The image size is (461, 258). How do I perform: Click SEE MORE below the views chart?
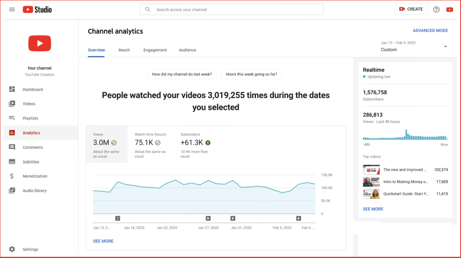pyautogui.click(x=103, y=241)
